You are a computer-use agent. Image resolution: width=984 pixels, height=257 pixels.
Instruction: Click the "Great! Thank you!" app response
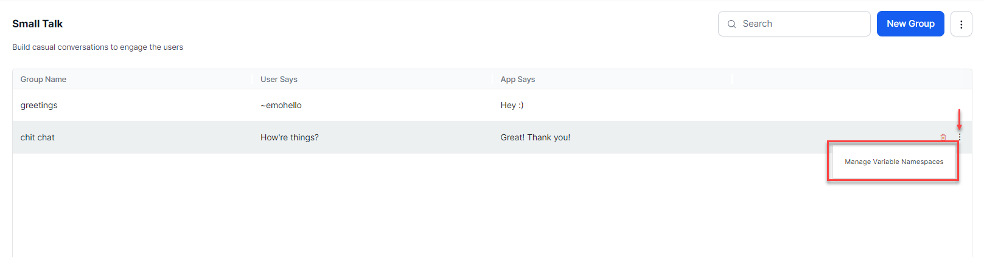(x=536, y=138)
